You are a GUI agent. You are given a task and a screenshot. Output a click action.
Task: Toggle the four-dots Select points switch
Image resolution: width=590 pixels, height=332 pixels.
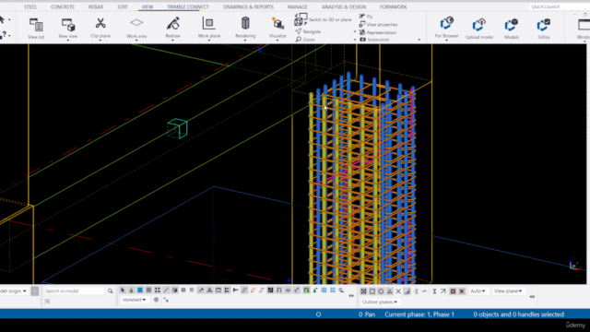158,290
